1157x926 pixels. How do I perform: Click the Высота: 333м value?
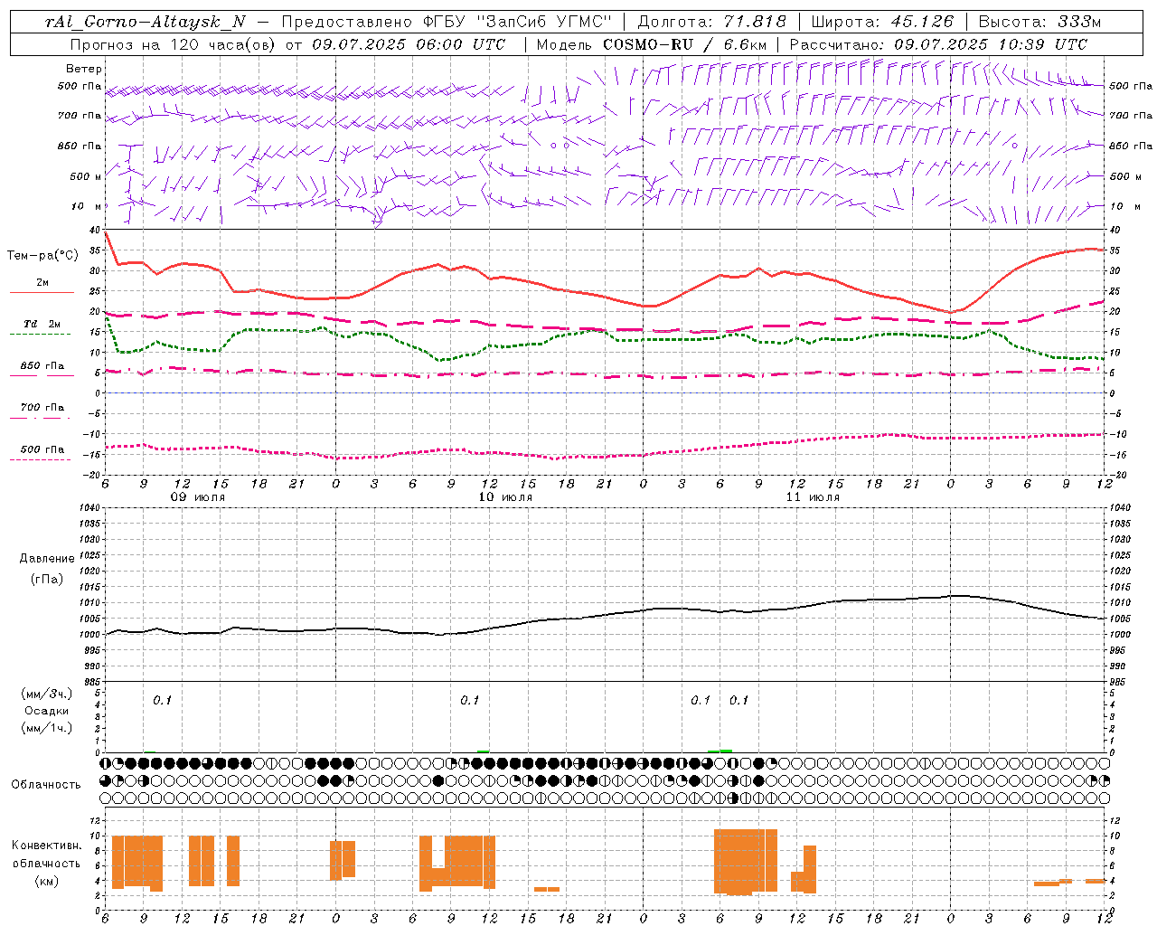point(1040,22)
